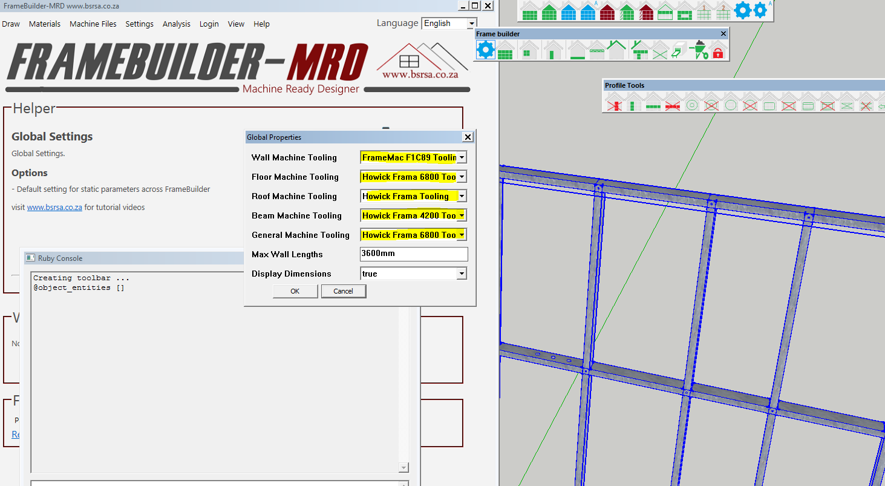Open the View menu
Screen dimensions: 885x486
tap(236, 24)
